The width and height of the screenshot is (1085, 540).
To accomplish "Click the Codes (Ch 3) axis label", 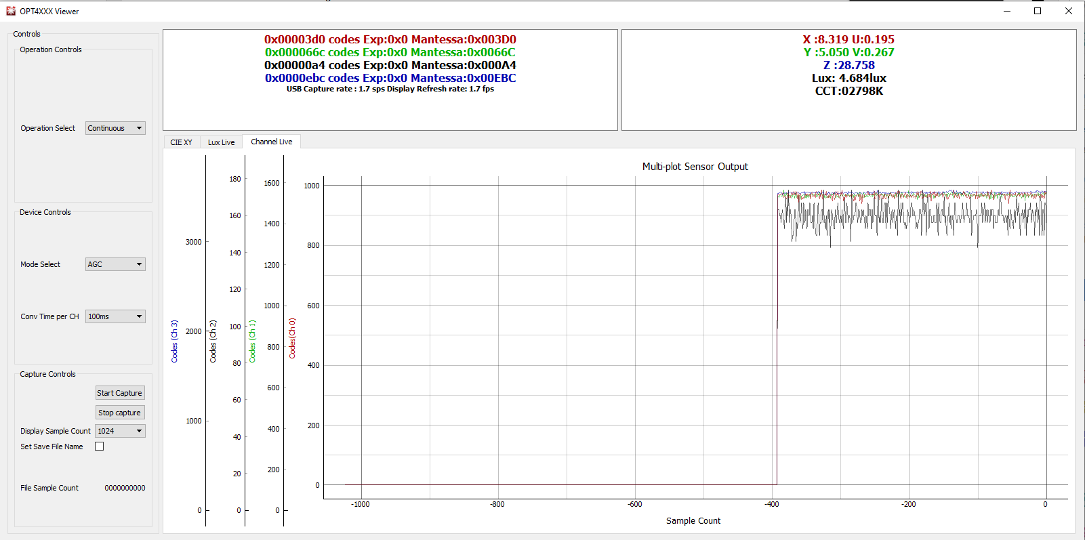I will coord(174,341).
